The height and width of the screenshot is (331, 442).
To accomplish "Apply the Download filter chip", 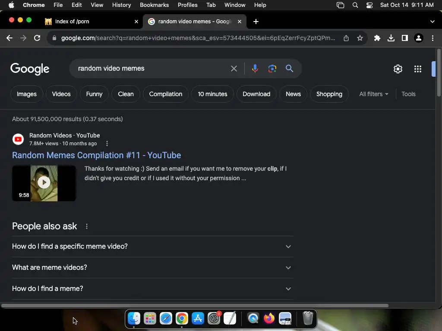I will click(256, 94).
